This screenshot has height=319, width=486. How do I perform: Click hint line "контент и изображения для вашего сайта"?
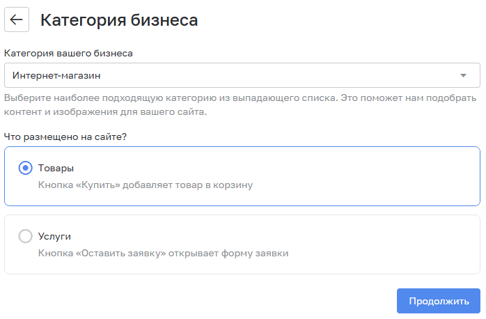click(x=106, y=111)
